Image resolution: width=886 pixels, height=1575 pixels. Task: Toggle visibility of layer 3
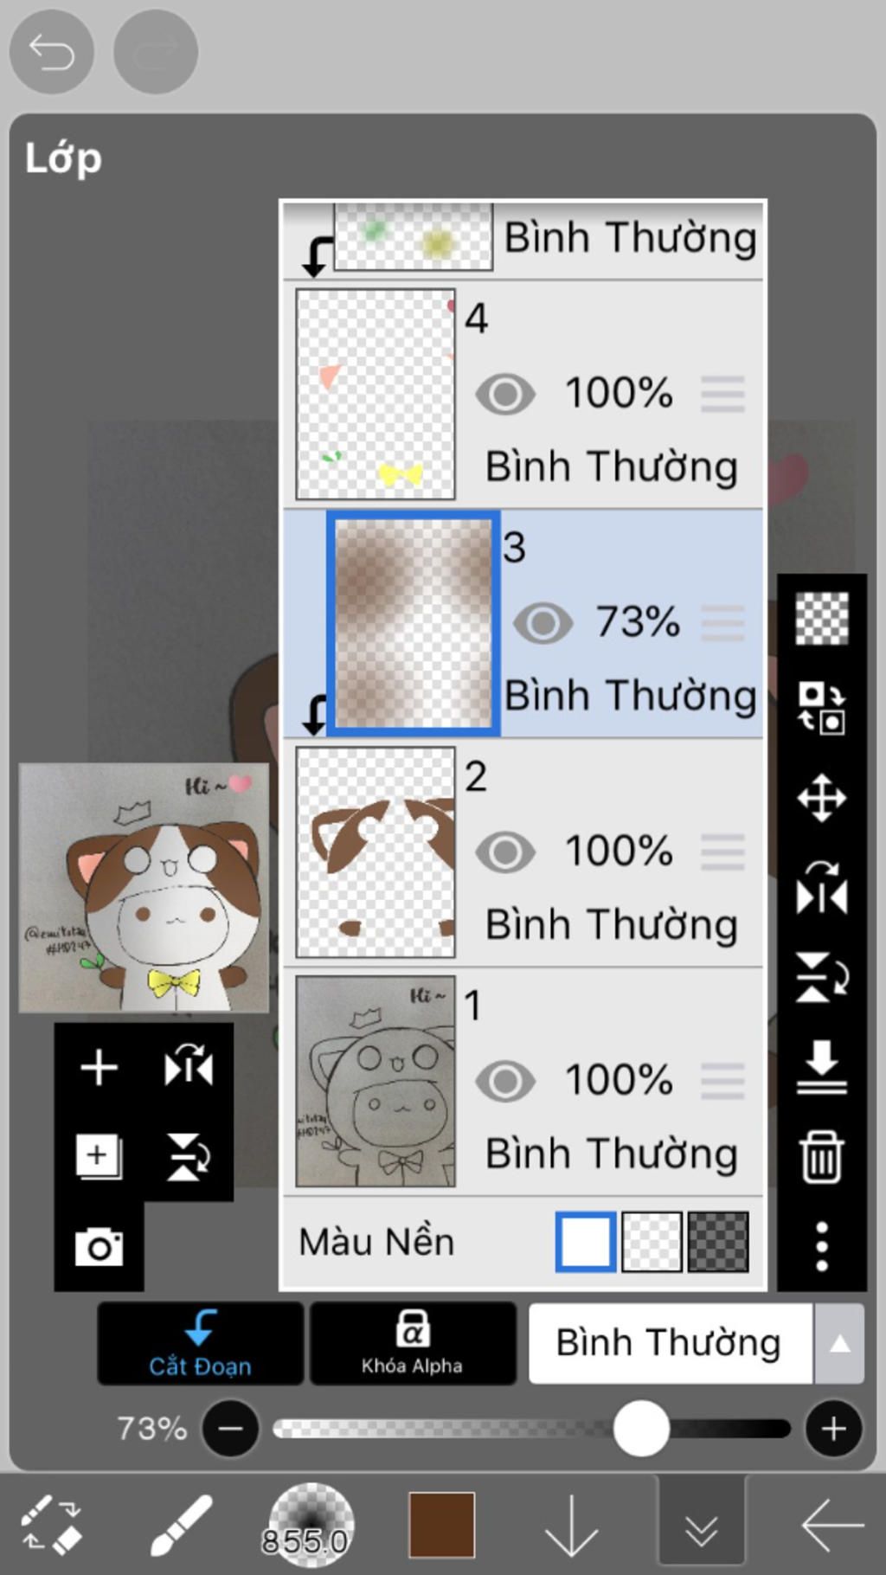pyautogui.click(x=543, y=623)
